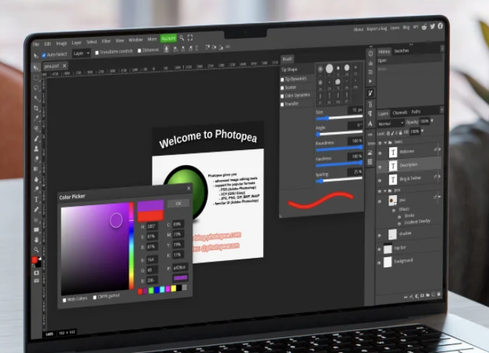The width and height of the screenshot is (489, 353).
Task: Click the fullscreen icon in menu bar
Action: (190, 38)
